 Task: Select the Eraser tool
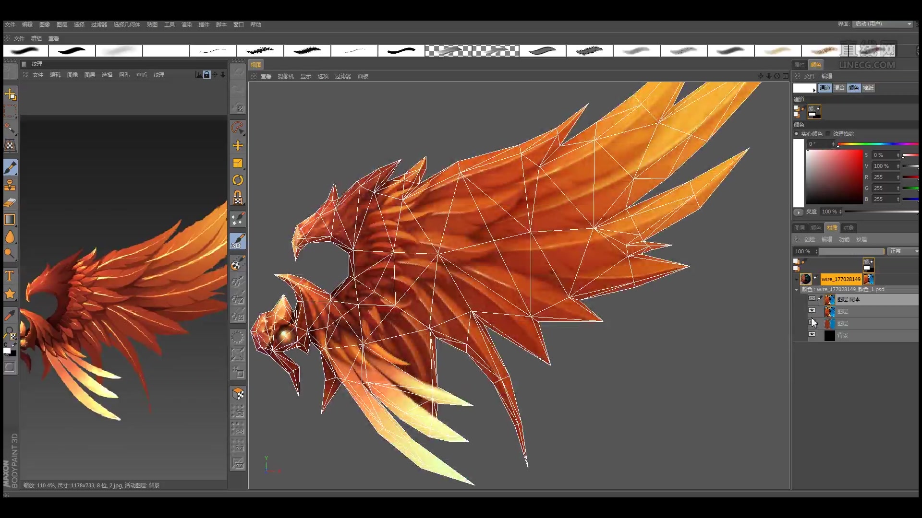(11, 202)
